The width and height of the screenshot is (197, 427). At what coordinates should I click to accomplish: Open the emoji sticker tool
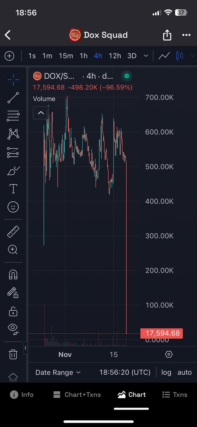tap(13, 207)
